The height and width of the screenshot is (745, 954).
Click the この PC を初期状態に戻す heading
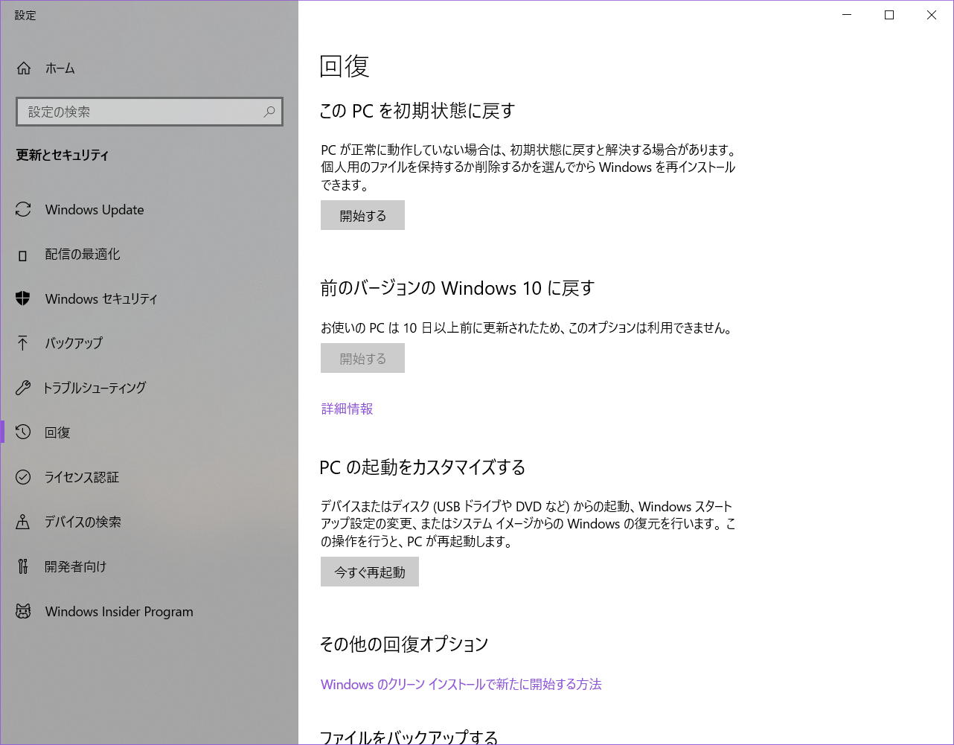click(x=417, y=111)
